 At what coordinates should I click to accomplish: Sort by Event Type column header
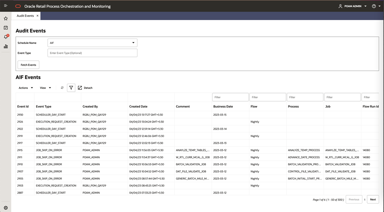[x=43, y=107]
